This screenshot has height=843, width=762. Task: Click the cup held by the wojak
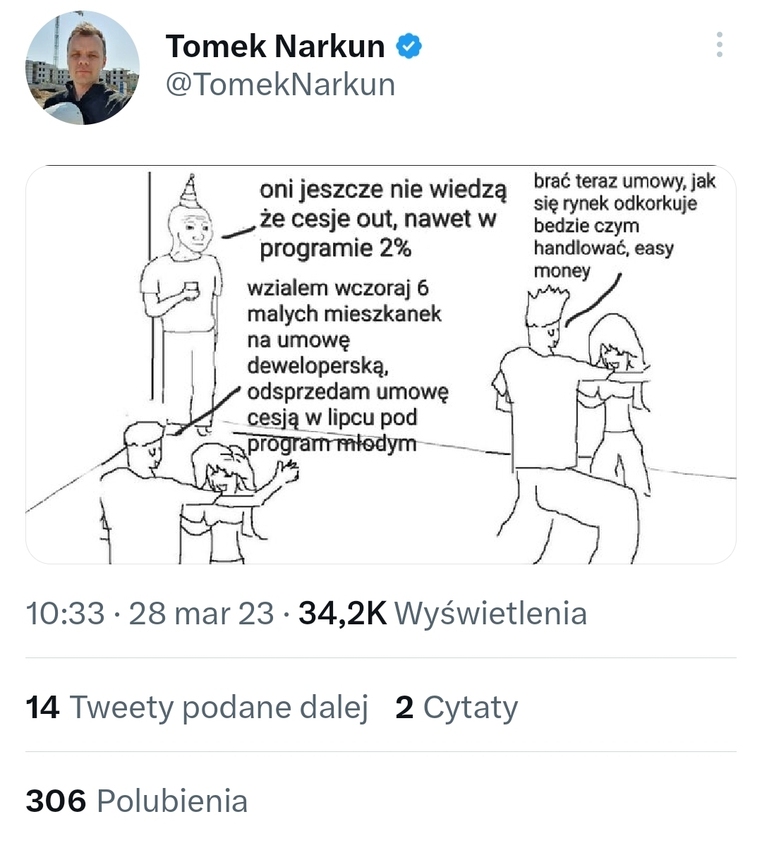189,288
